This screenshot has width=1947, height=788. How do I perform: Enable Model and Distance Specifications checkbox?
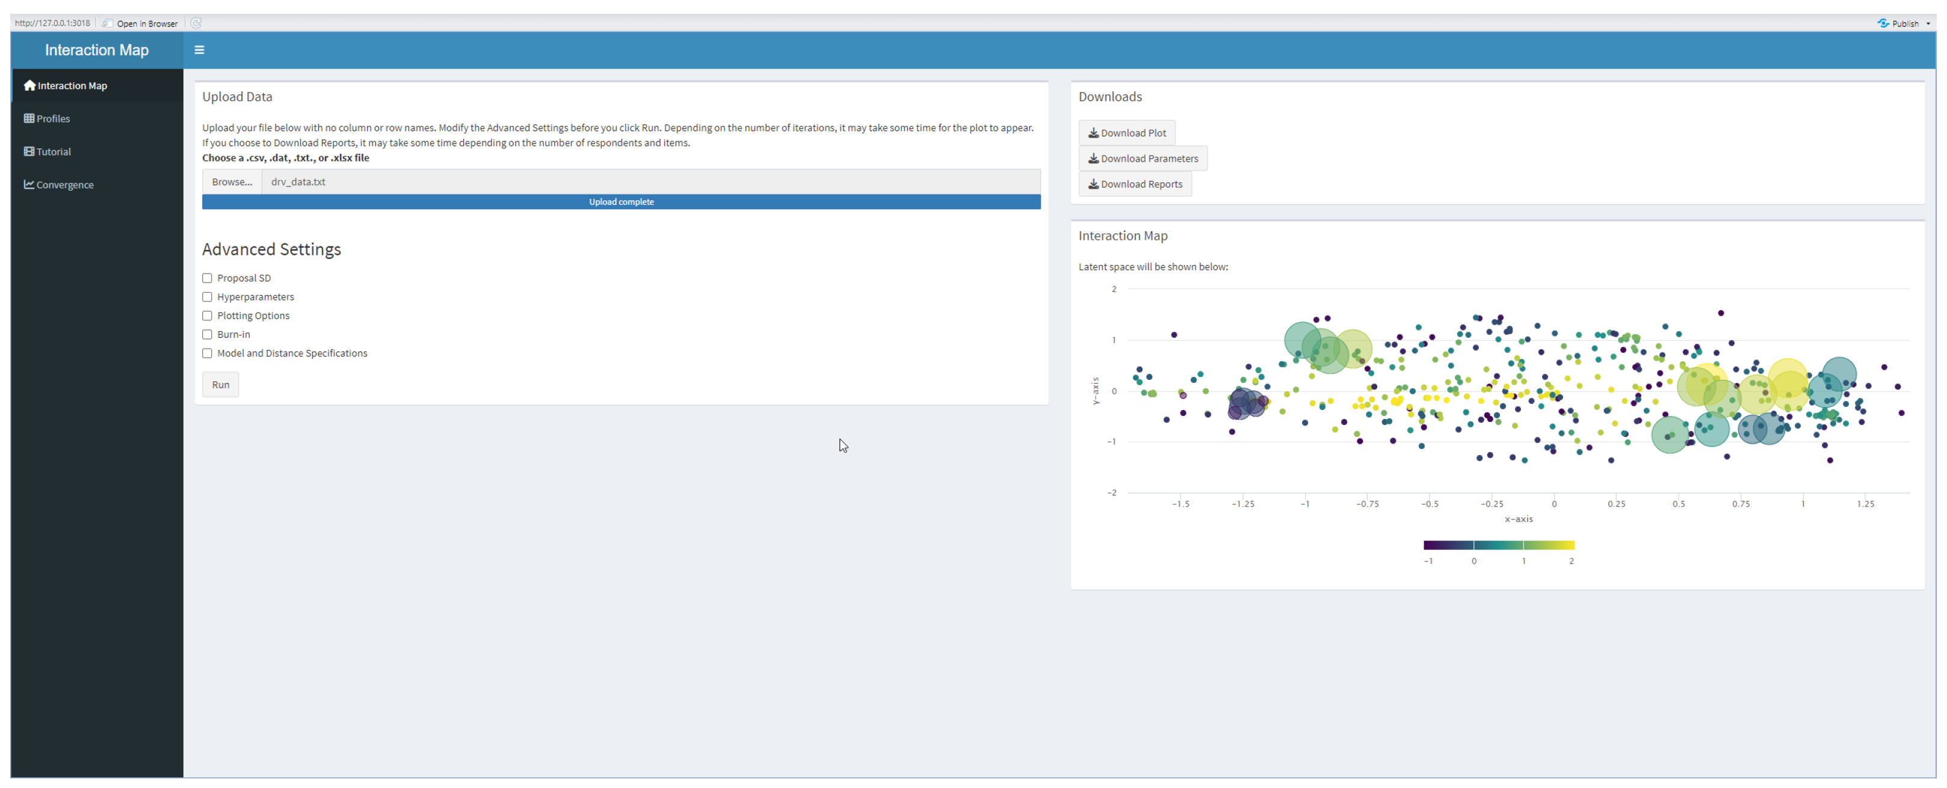click(207, 353)
